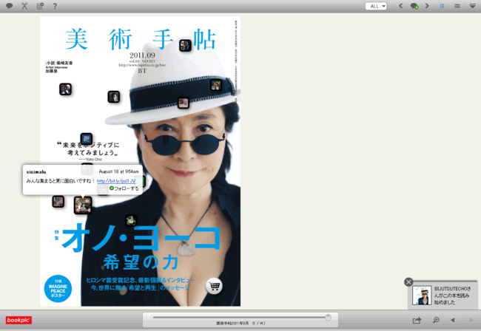Click the zoom magnifier icon
The width and height of the screenshot is (481, 331).
pyautogui.click(x=436, y=320)
